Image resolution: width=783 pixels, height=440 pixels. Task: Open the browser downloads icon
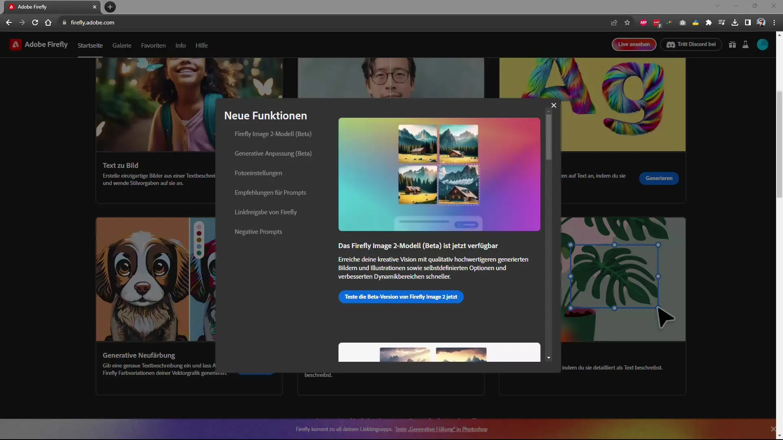(735, 22)
